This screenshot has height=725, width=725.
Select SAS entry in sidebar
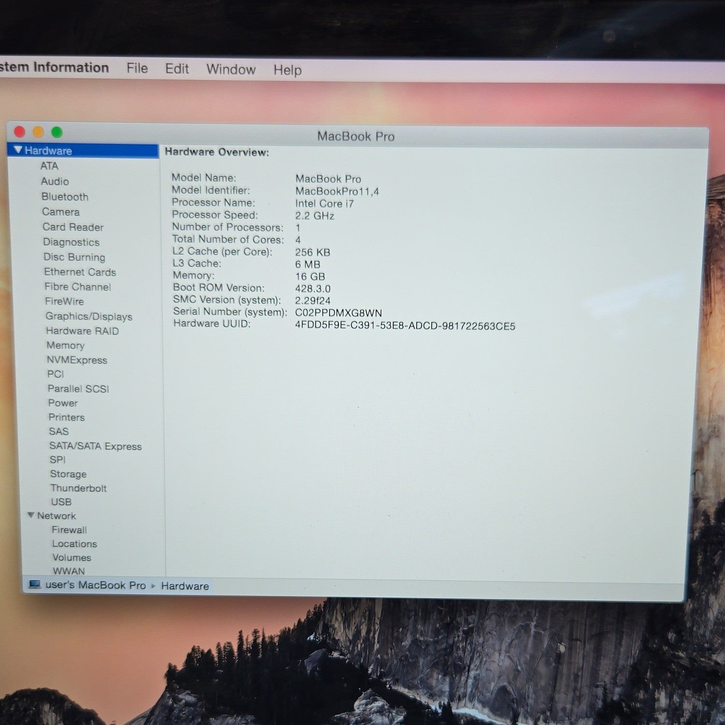[x=59, y=431]
